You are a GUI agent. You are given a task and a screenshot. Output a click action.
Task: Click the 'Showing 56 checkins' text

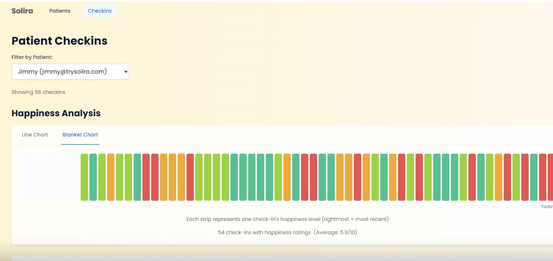(x=38, y=92)
